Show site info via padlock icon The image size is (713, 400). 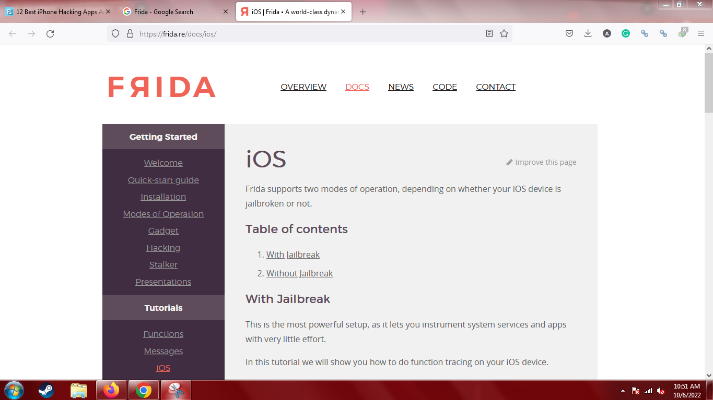point(130,33)
